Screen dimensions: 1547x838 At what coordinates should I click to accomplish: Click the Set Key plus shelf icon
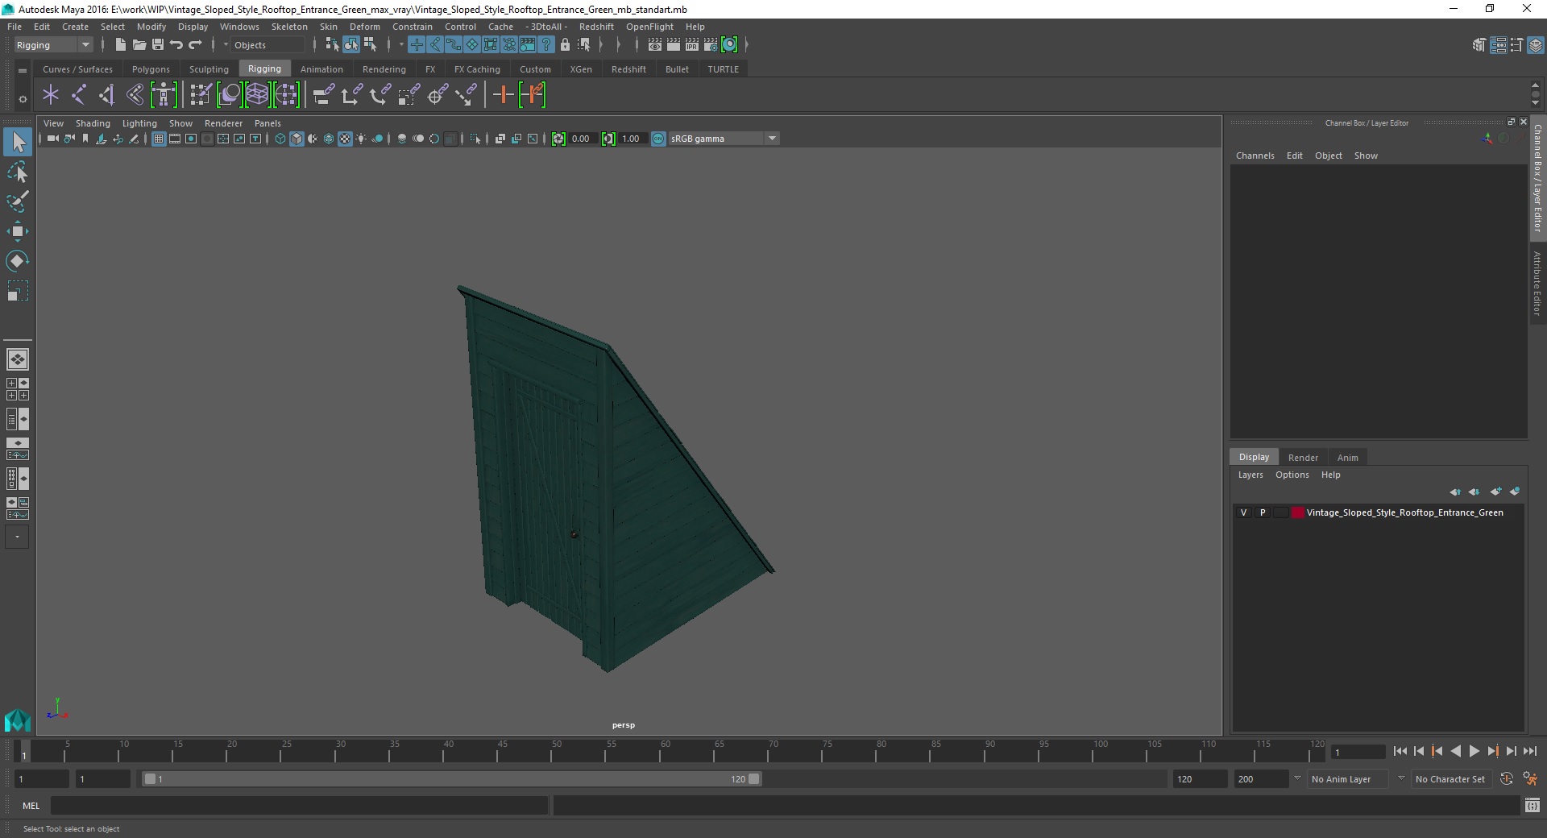click(503, 95)
